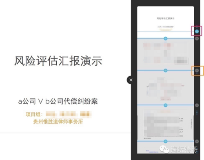This screenshot has width=204, height=160.
Task: Click slide title 风险评估汇报演示
Action: (x=58, y=61)
